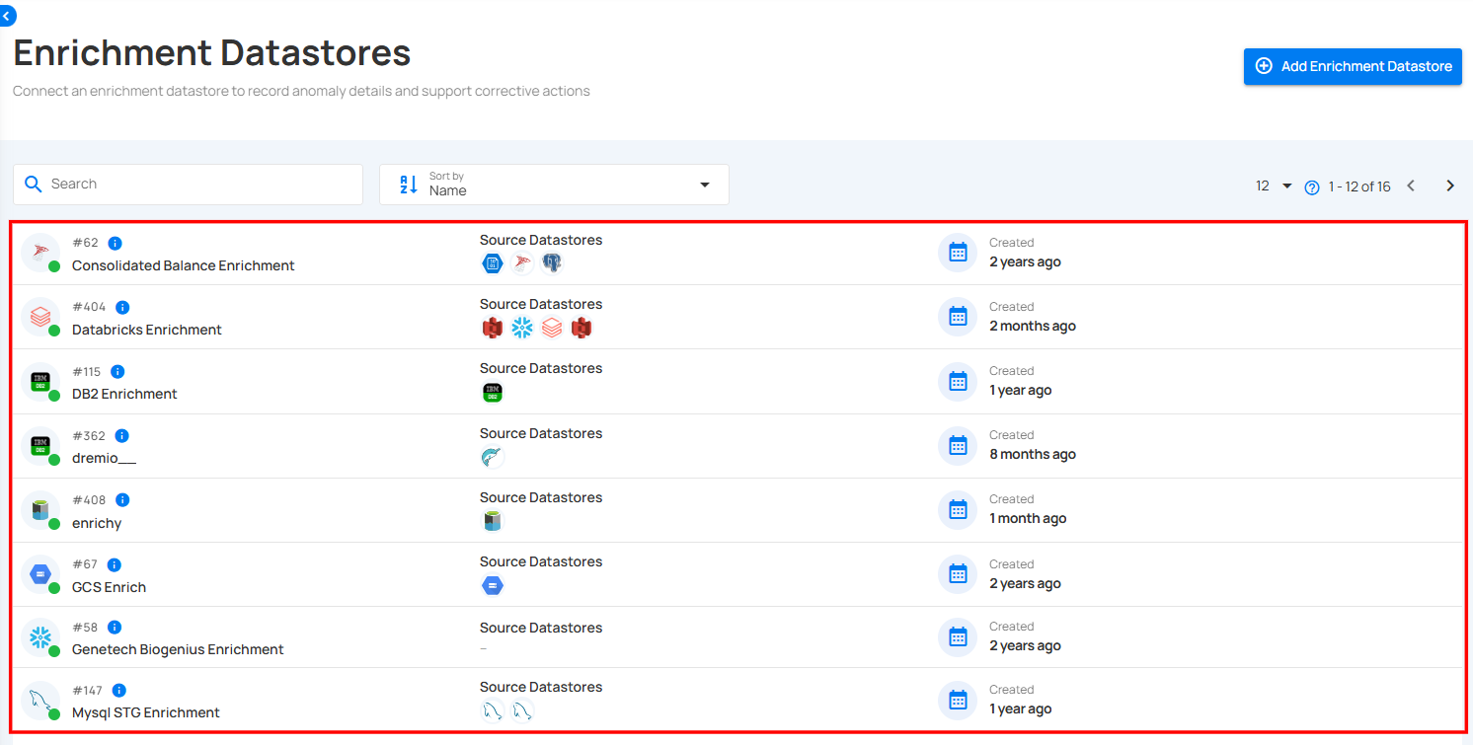Click info icon next to #147
Viewport: 1473px width, 745px height.
pyautogui.click(x=119, y=690)
